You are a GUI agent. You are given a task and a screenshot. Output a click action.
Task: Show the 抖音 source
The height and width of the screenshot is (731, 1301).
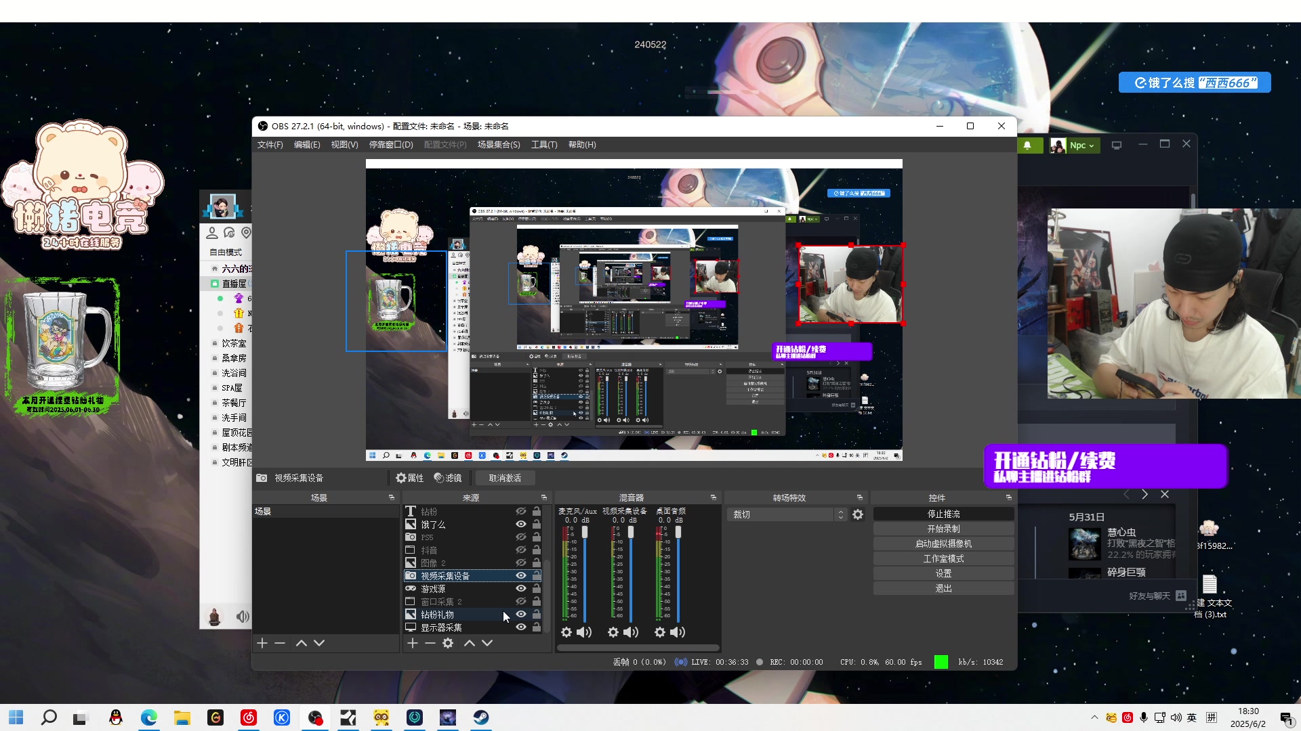point(521,550)
